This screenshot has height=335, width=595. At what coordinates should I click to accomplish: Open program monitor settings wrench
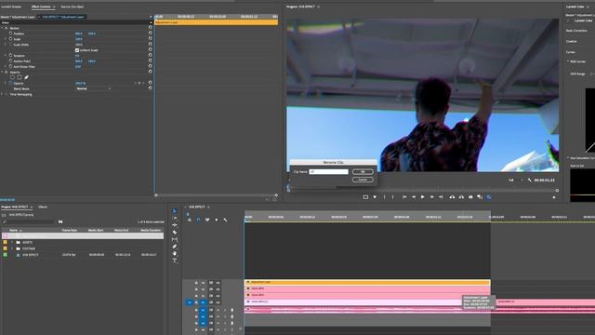pos(529,180)
